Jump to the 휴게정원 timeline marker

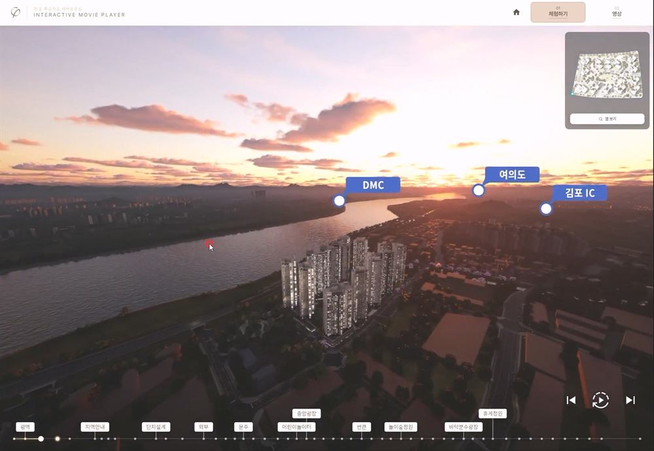click(x=492, y=414)
